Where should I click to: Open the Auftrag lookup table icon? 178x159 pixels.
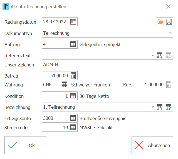[73, 44]
